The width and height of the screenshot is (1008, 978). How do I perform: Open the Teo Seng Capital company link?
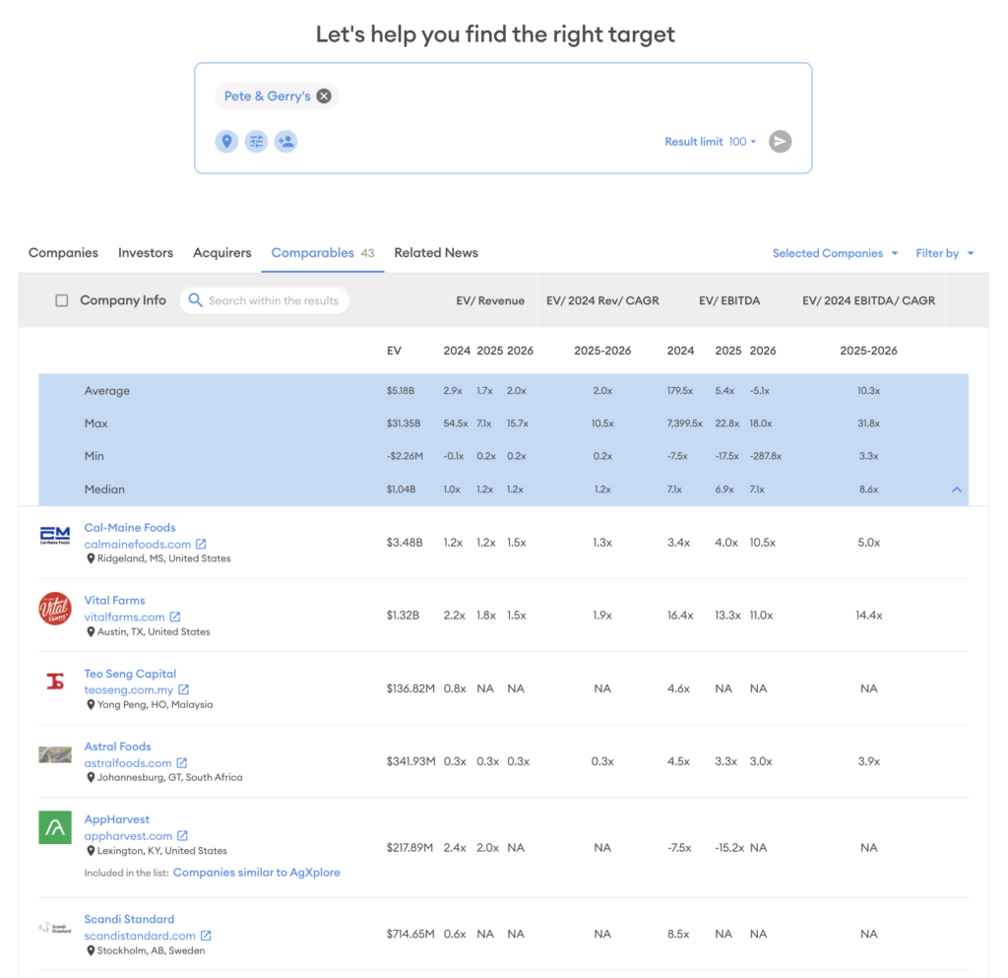click(130, 674)
